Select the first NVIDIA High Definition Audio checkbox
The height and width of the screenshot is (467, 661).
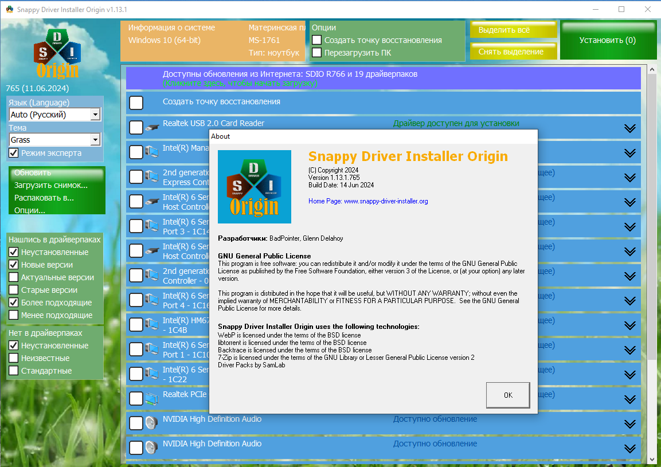click(136, 423)
